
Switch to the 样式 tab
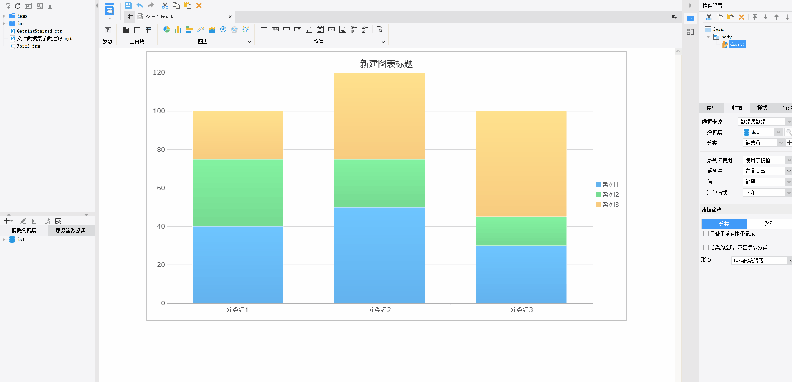762,108
